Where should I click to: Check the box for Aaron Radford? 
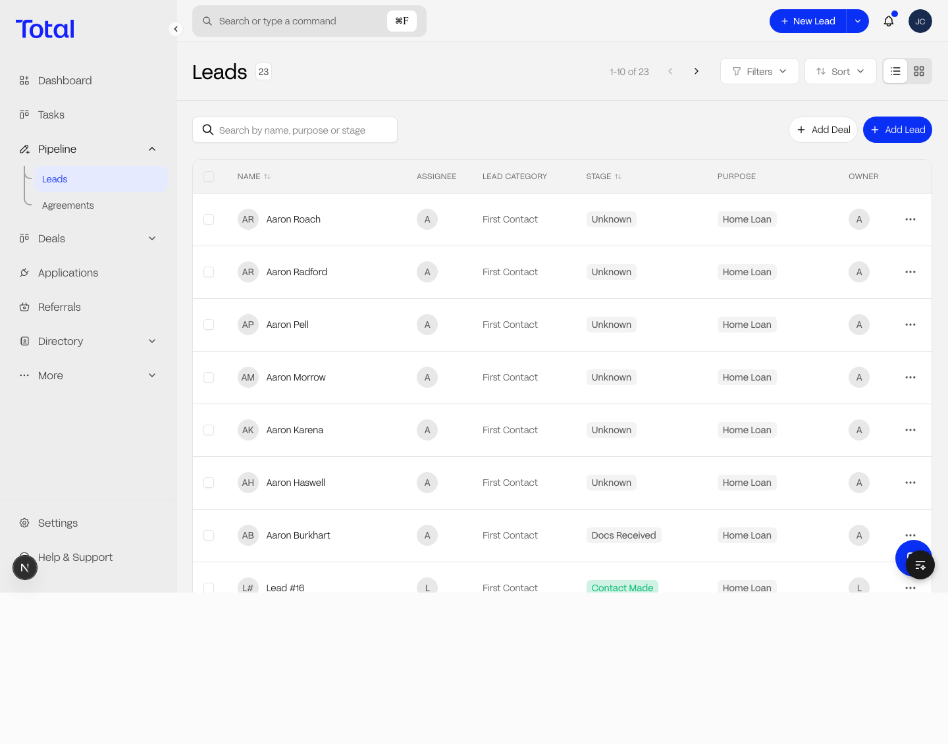tap(209, 272)
